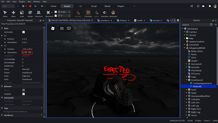Screen dimensions: 218x123
Task: Activate the Move tool
Action: 13,14
